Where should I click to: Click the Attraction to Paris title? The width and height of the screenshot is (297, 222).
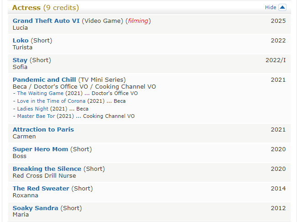pyautogui.click(x=43, y=129)
